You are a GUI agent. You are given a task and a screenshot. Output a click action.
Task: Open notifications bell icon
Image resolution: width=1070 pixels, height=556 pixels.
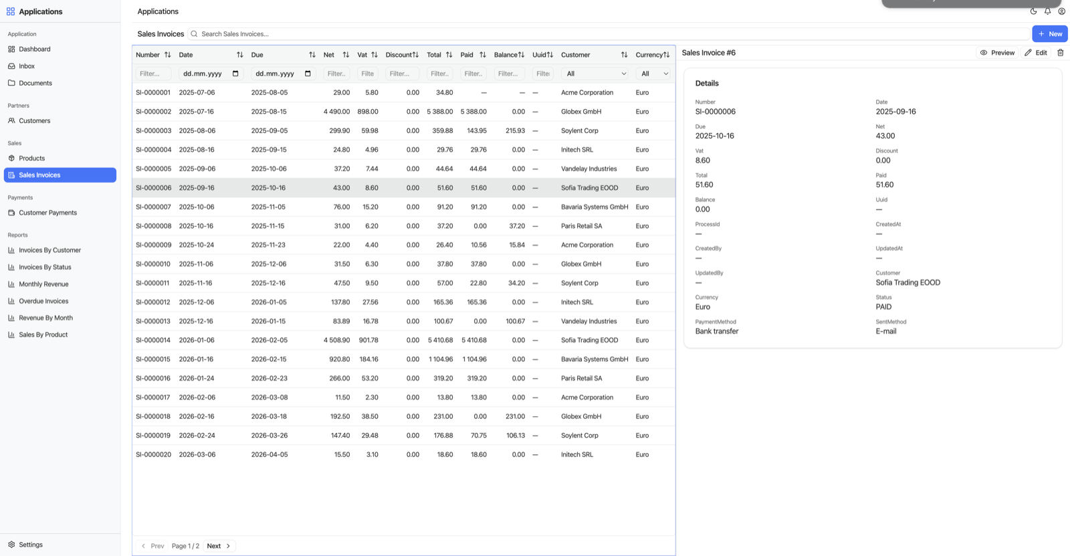coord(1047,11)
